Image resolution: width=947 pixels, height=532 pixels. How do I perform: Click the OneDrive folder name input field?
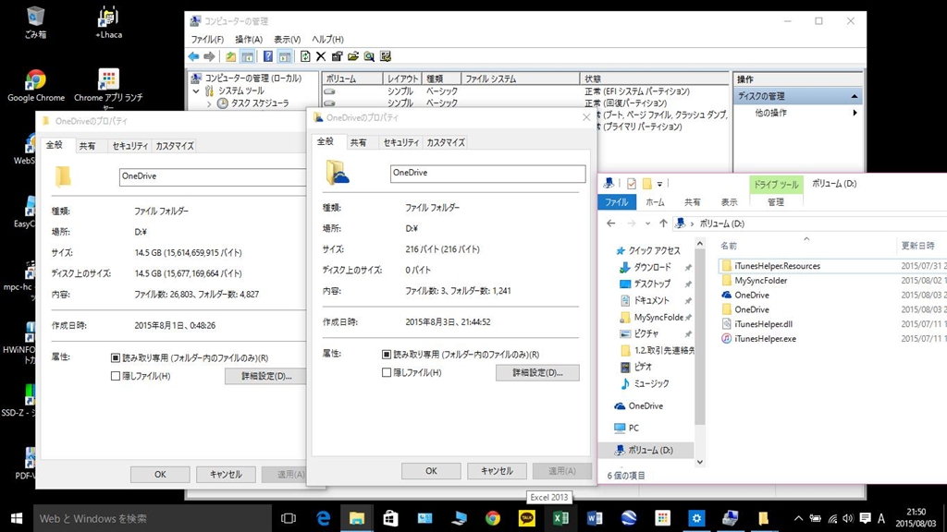click(487, 174)
